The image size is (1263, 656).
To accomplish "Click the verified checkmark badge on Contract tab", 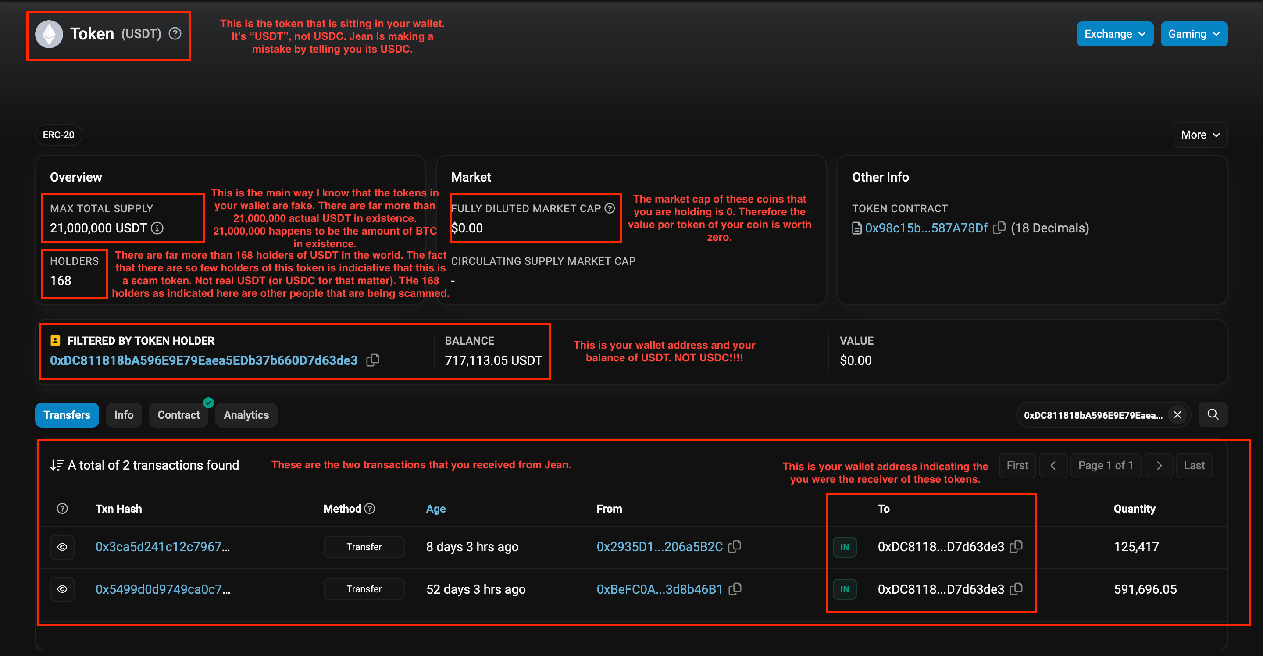I will [x=208, y=403].
